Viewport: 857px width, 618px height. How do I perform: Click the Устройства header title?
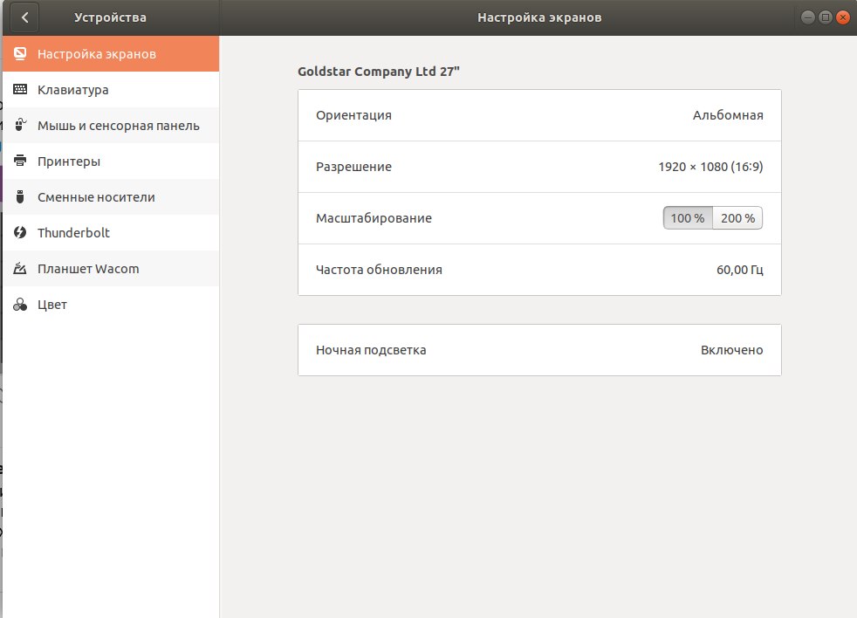pyautogui.click(x=111, y=17)
